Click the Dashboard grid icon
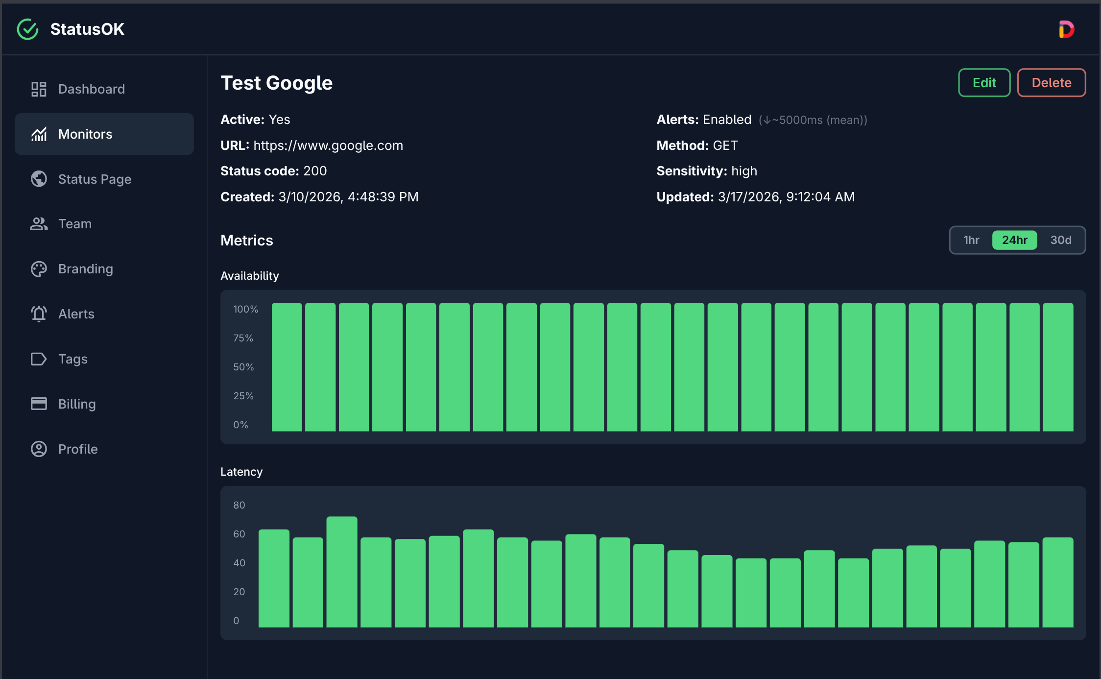 pos(39,89)
